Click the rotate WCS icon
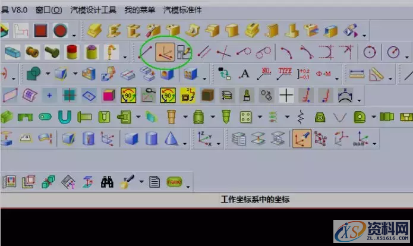 click(x=341, y=138)
